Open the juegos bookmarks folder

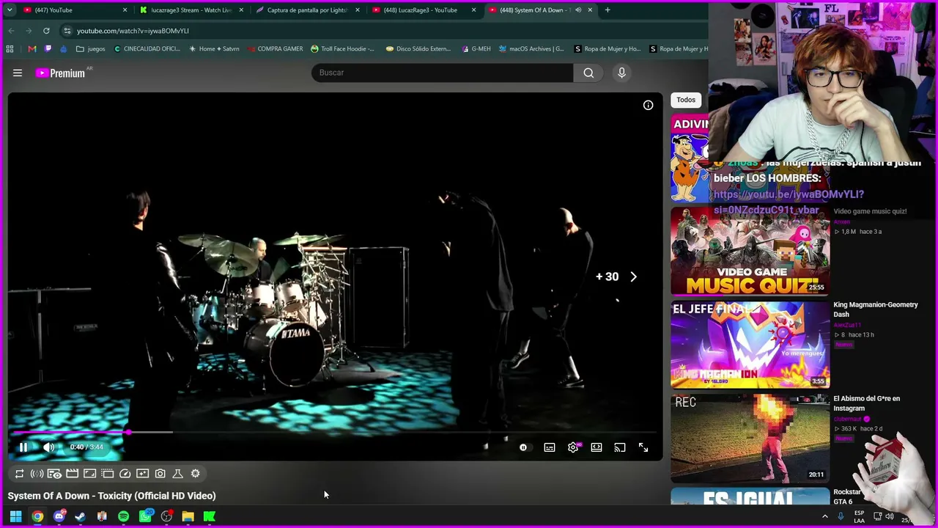[x=91, y=49]
